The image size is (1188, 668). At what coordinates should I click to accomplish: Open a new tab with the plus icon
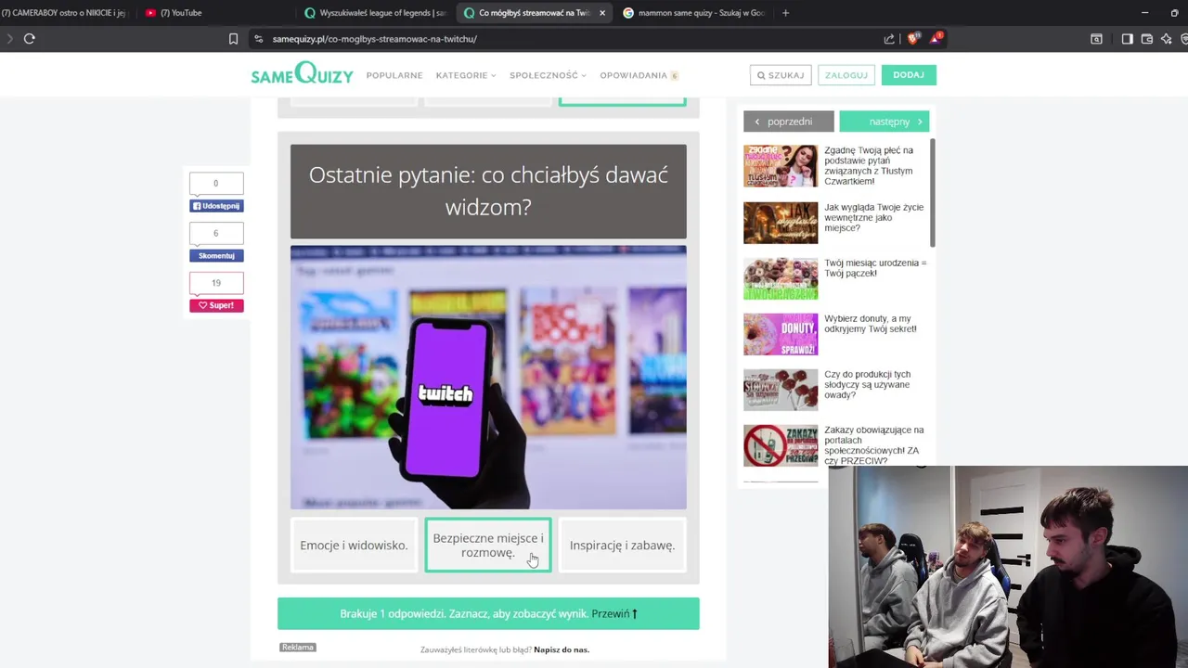tap(785, 13)
